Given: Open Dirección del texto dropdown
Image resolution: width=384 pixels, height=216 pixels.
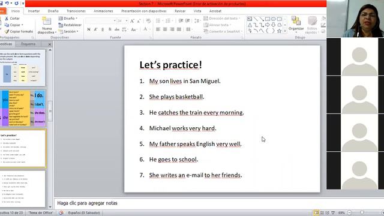Looking at the screenshot, I should click(222, 19).
